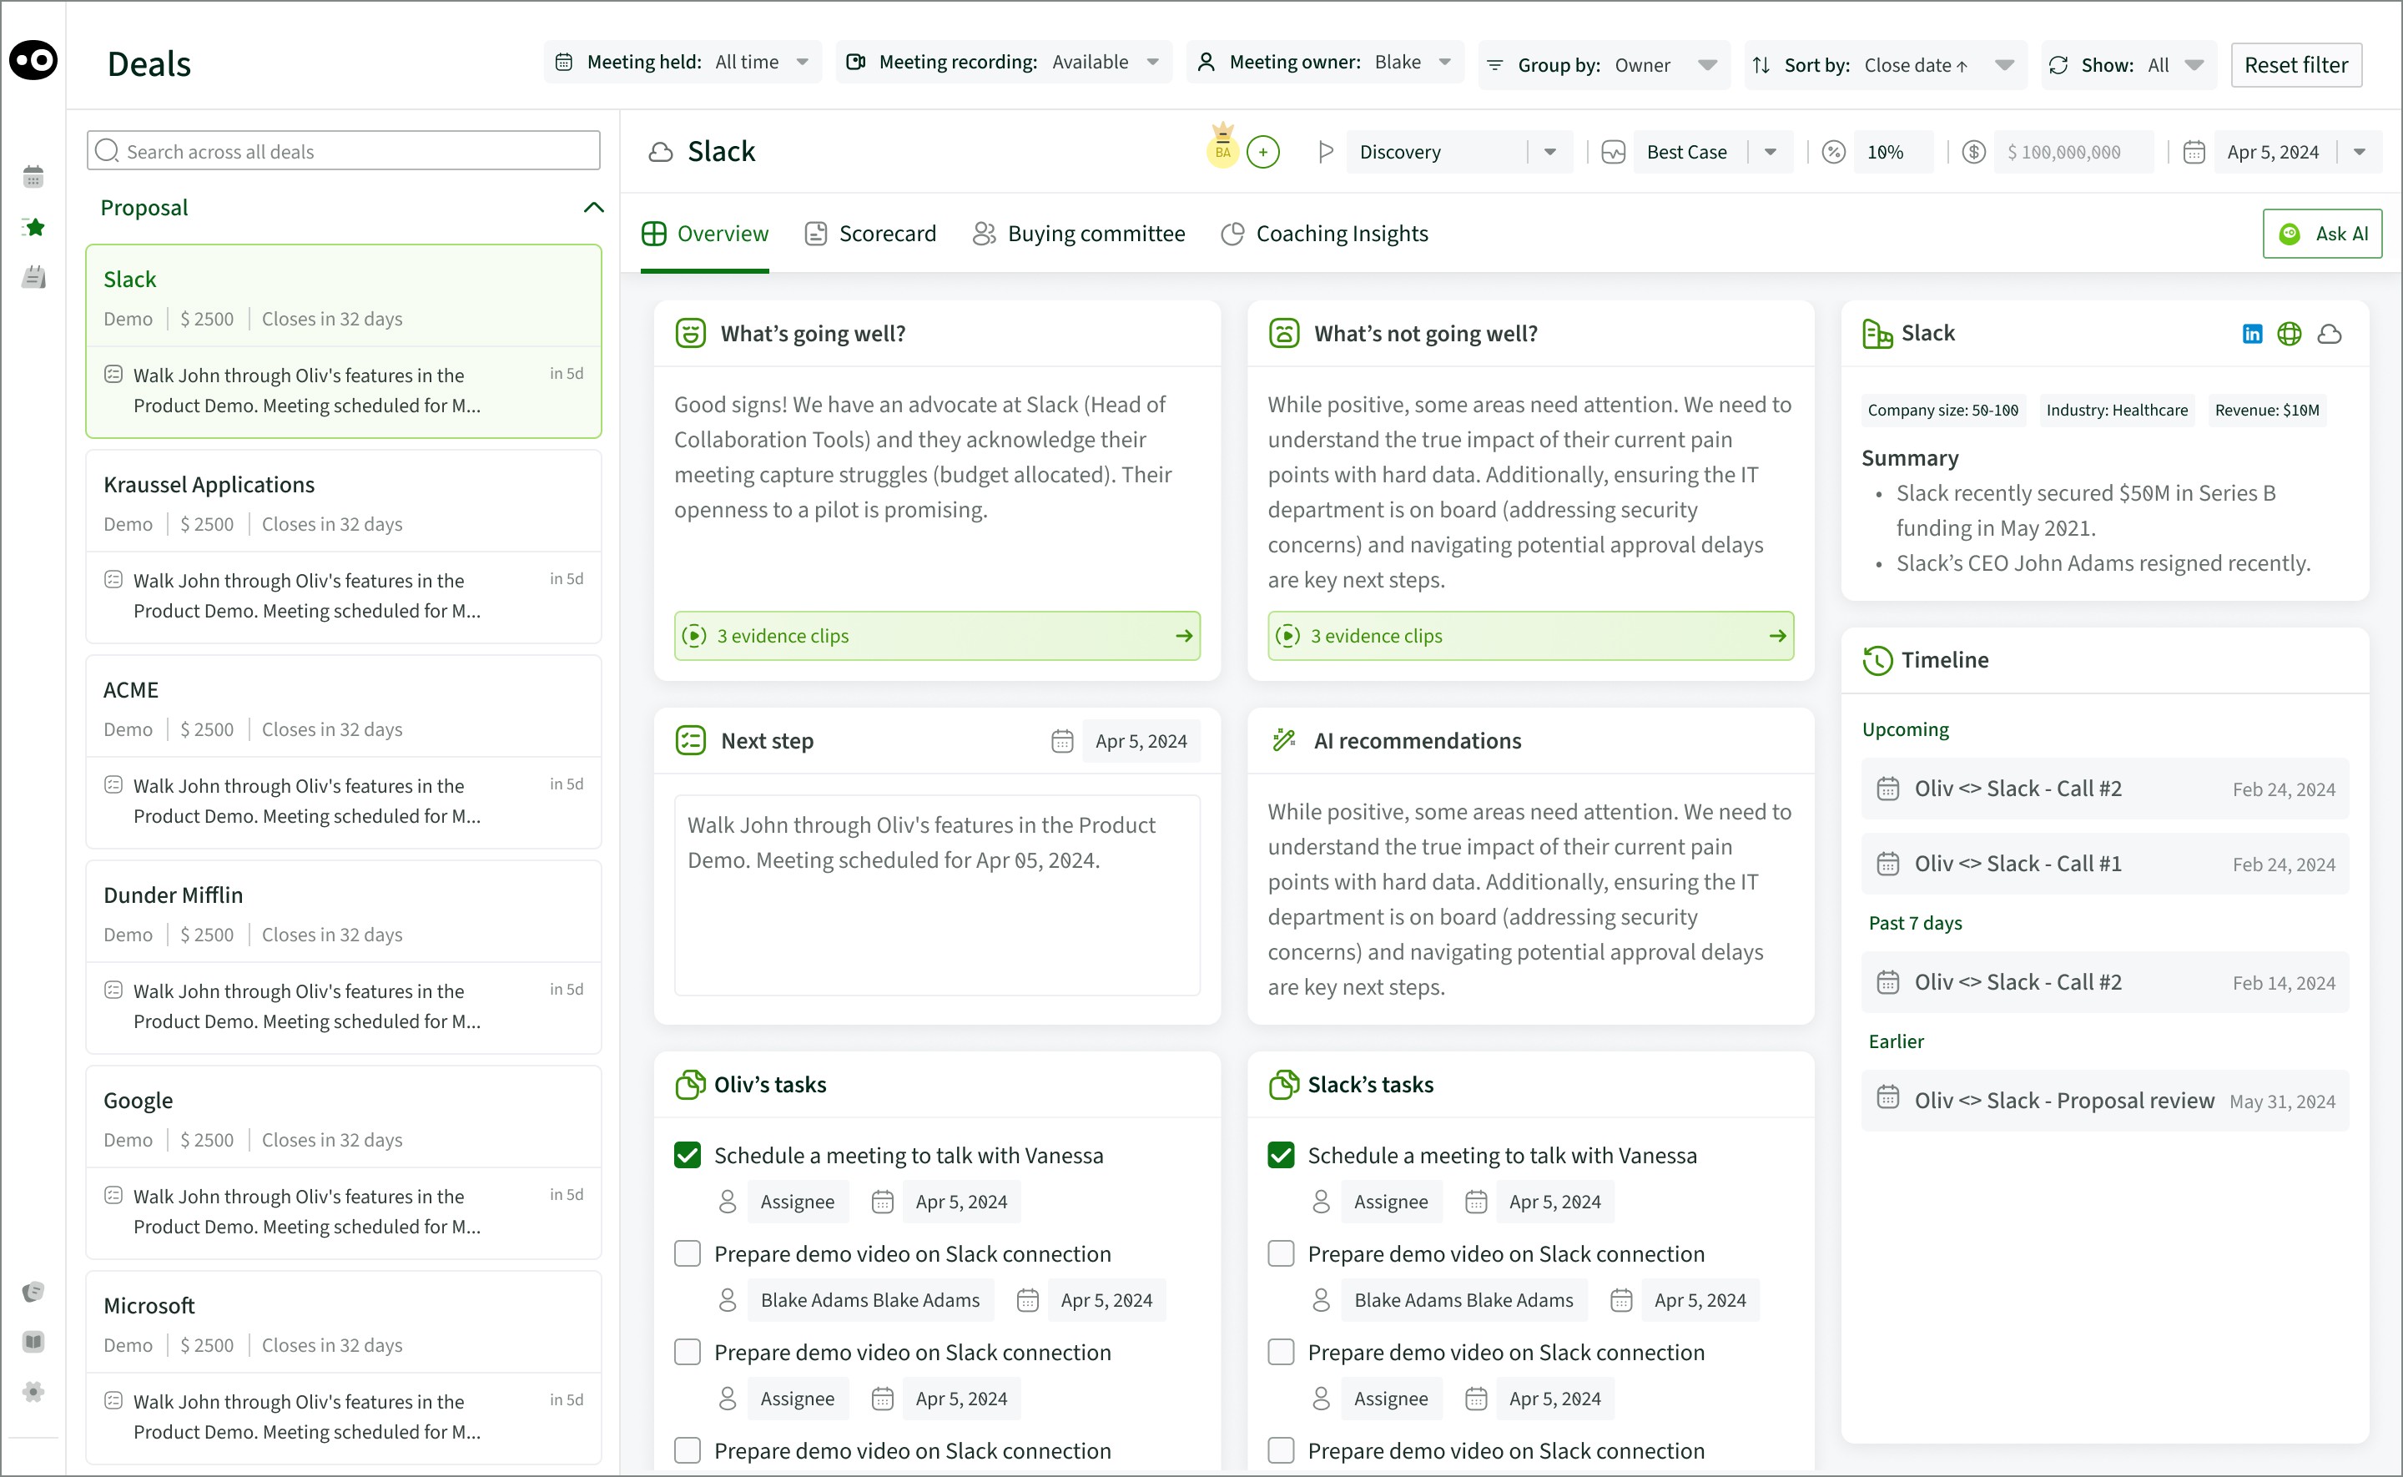The height and width of the screenshot is (1477, 2403).
Task: Uncheck Slack's task Schedule meeting with Vanessa
Action: [1281, 1156]
